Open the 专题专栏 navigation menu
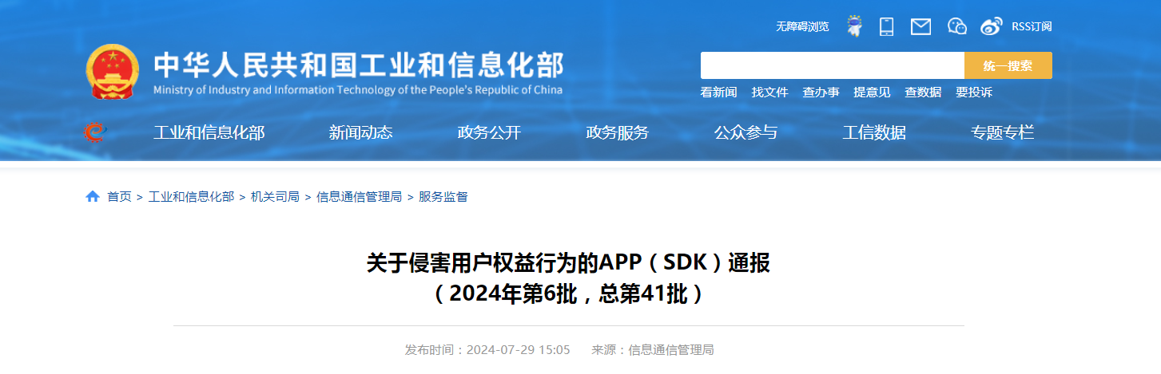This screenshot has width=1161, height=374. (1003, 132)
